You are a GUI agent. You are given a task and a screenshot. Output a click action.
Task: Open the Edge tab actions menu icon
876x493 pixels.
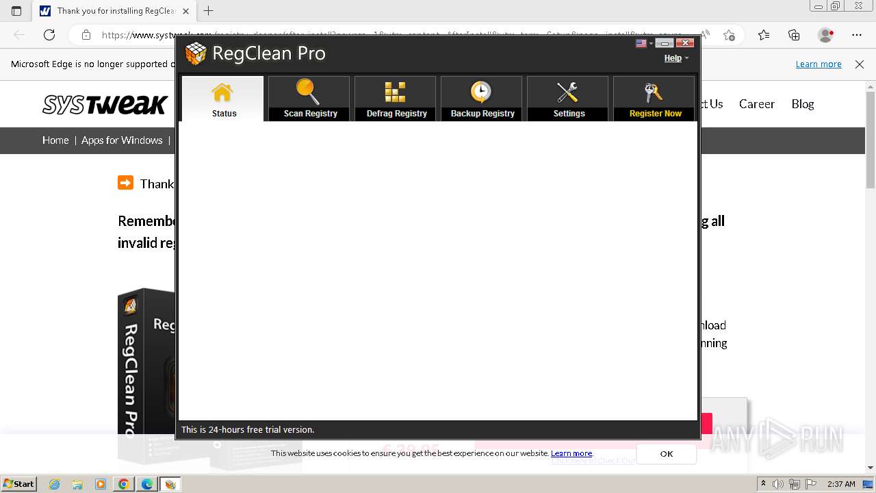[x=16, y=11]
